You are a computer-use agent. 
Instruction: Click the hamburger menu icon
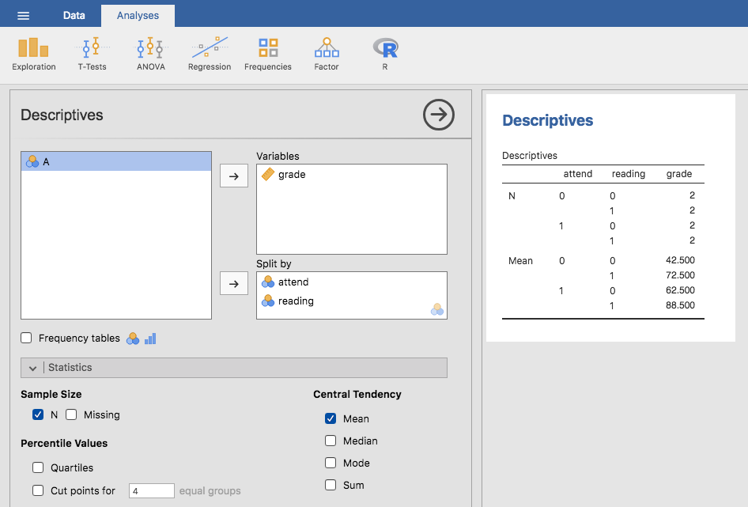pos(24,16)
